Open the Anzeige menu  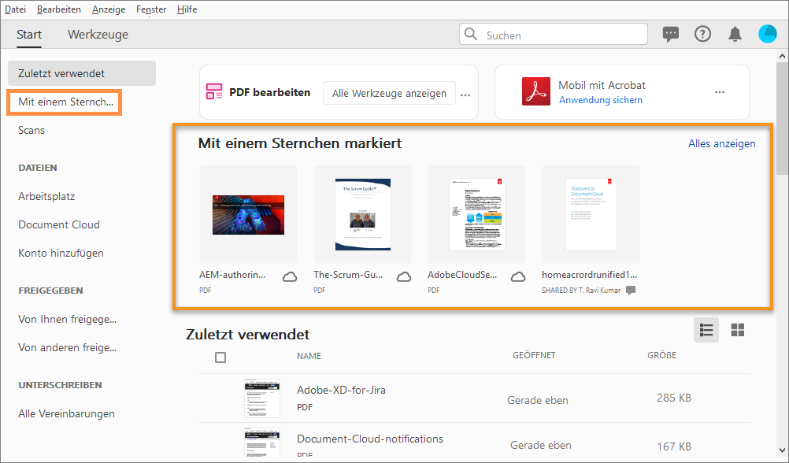point(109,9)
